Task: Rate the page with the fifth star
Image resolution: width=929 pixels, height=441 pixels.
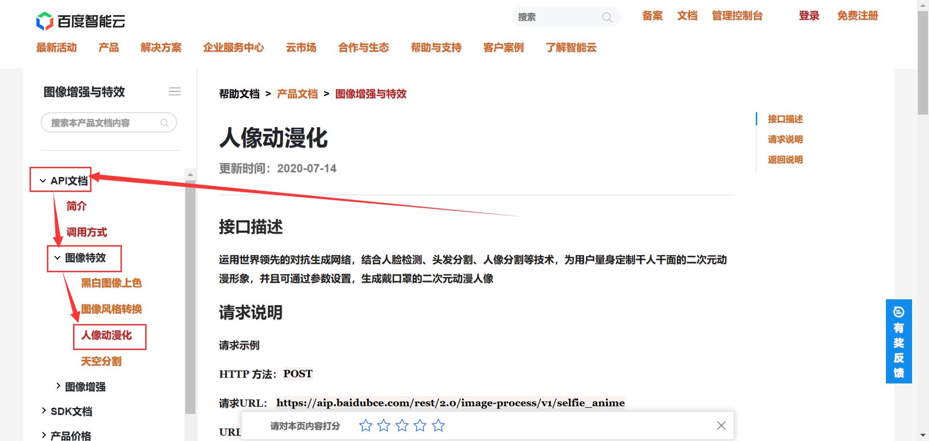Action: [438, 426]
